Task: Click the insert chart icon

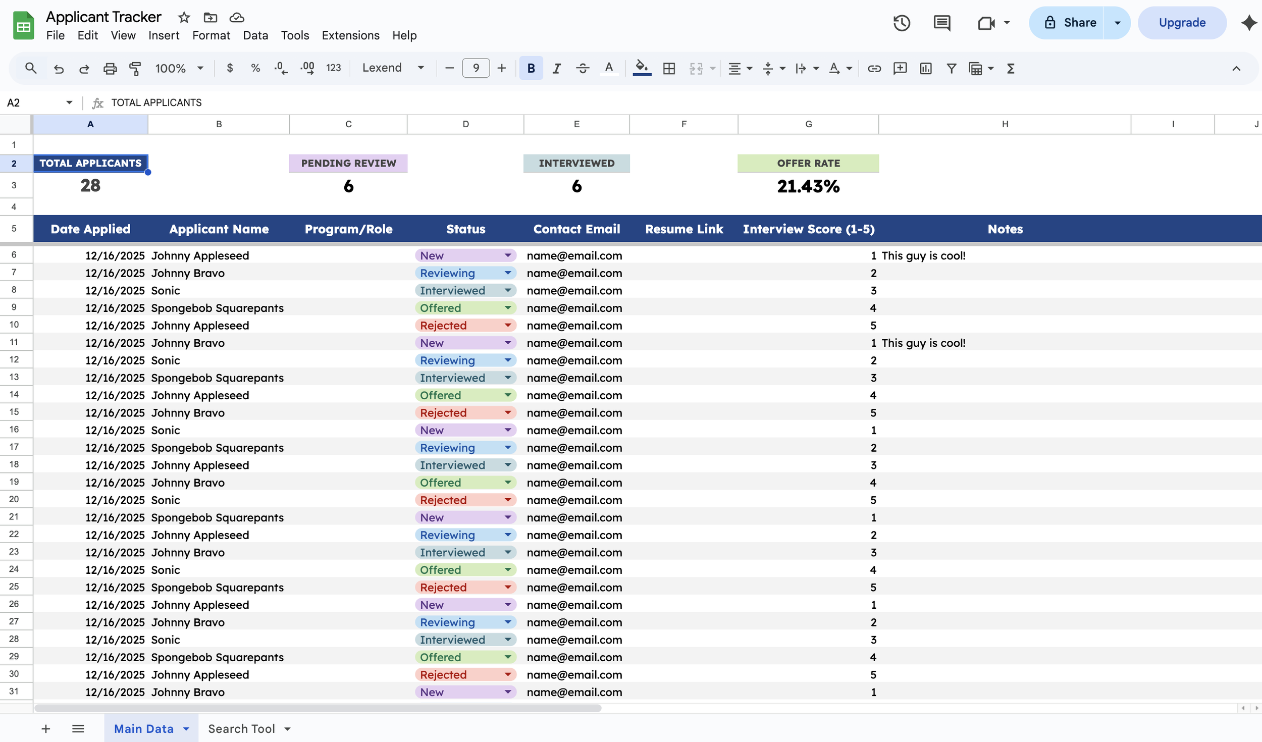Action: [925, 68]
